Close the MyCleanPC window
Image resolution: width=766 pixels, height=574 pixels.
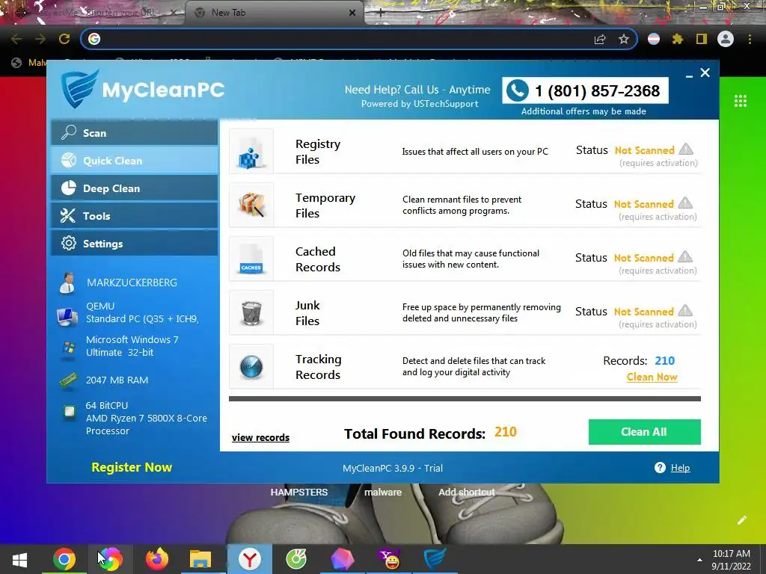[x=705, y=72]
